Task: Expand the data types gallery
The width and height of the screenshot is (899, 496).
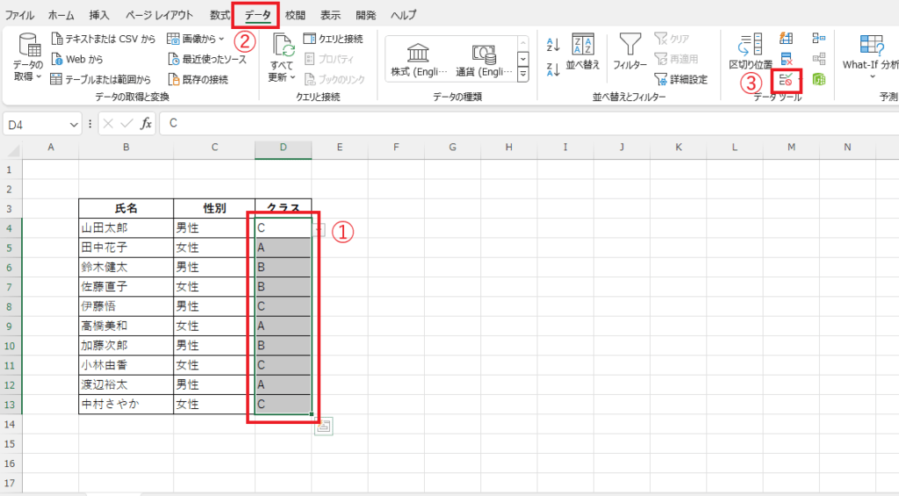Action: [x=523, y=74]
